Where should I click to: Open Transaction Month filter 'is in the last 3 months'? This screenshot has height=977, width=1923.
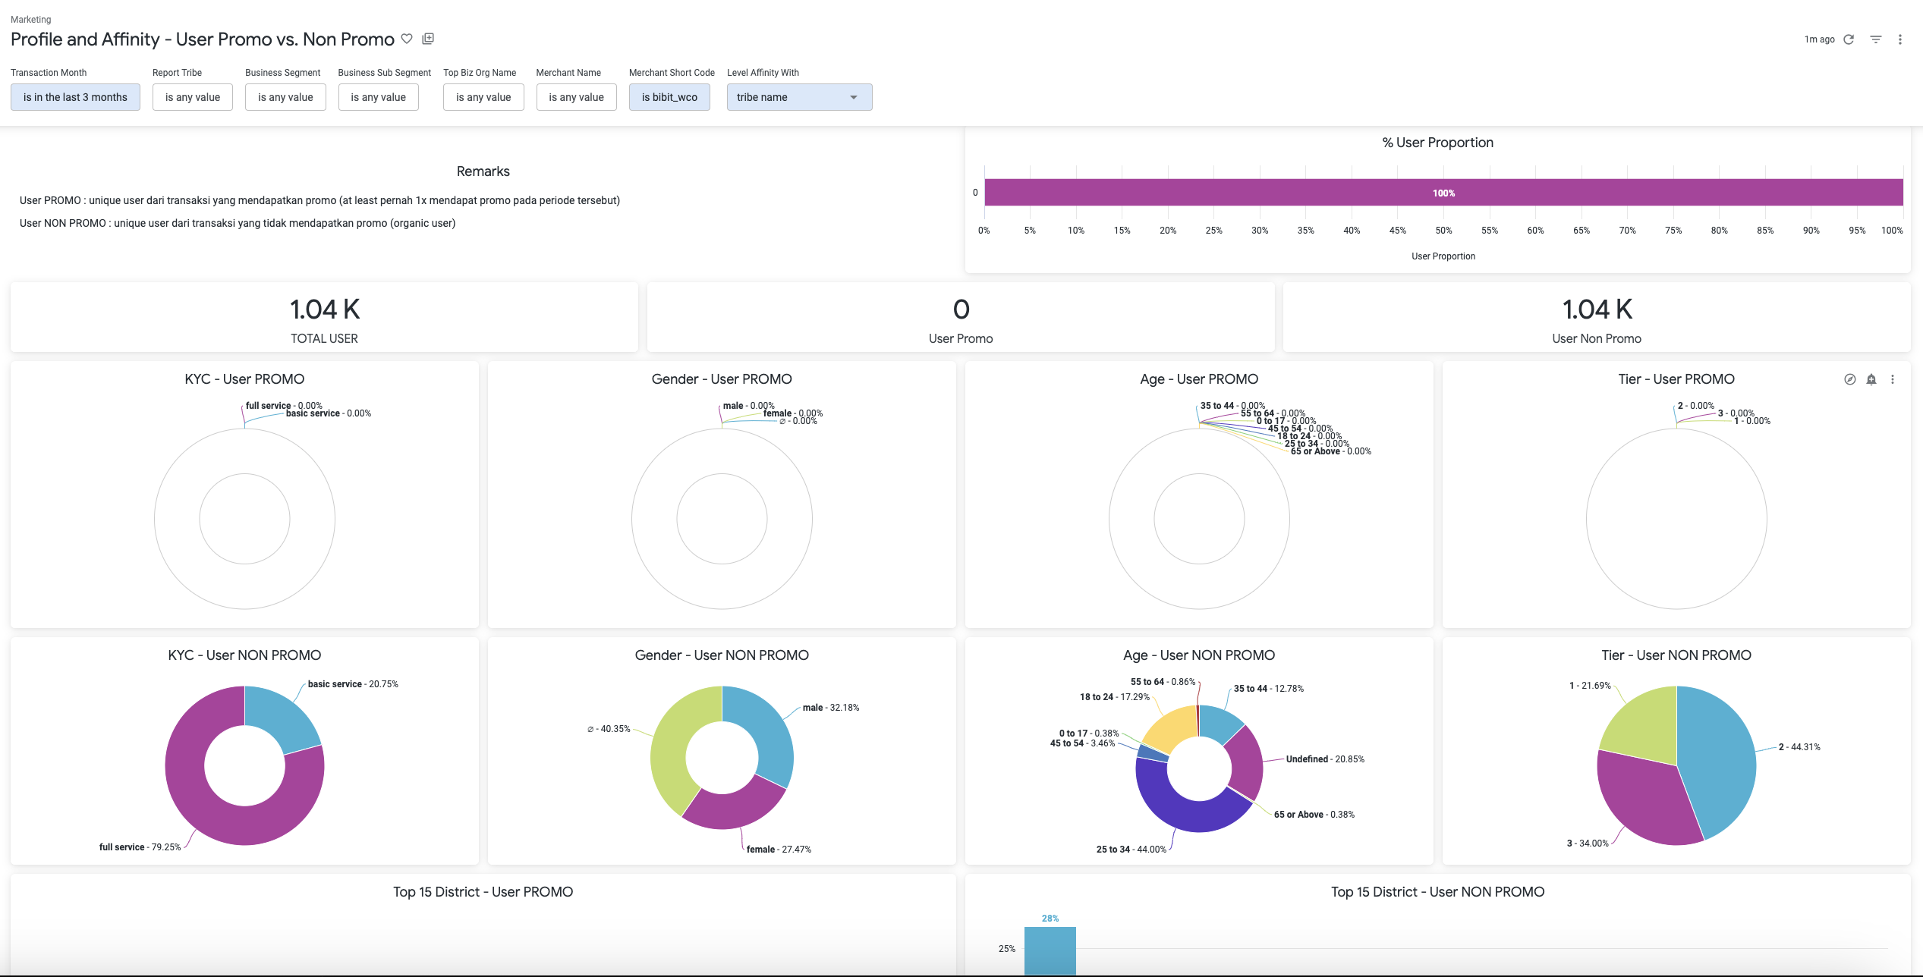[x=75, y=97]
